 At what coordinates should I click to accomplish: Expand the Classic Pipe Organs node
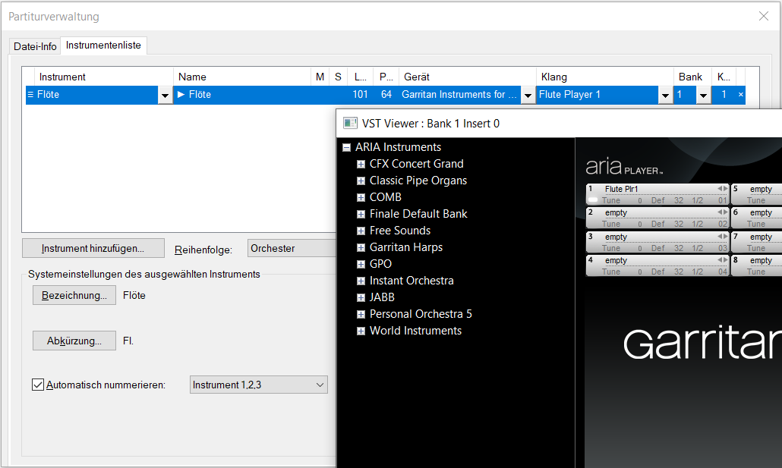[361, 181]
